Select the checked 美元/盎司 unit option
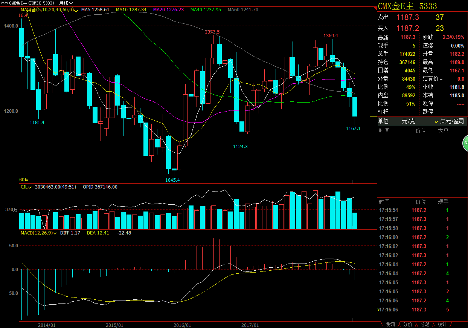The height and width of the screenshot is (328, 468). 449,121
